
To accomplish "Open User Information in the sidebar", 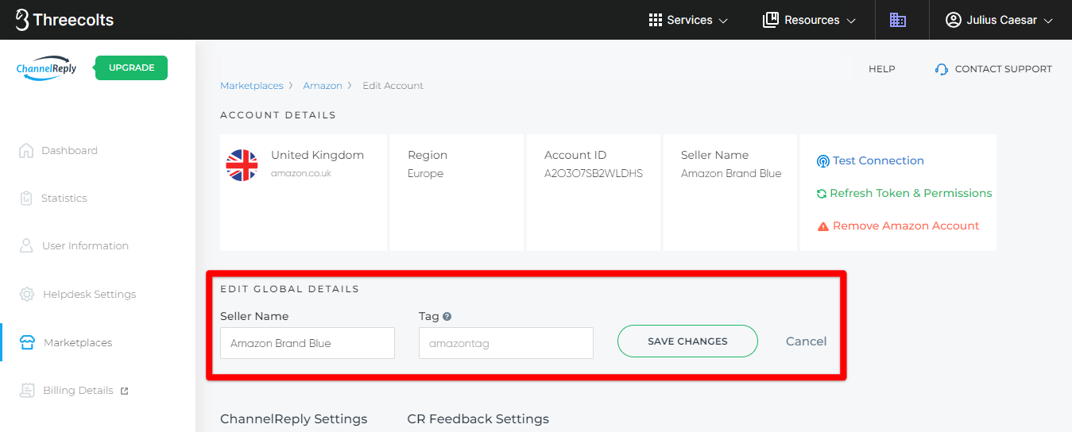I will [x=85, y=246].
